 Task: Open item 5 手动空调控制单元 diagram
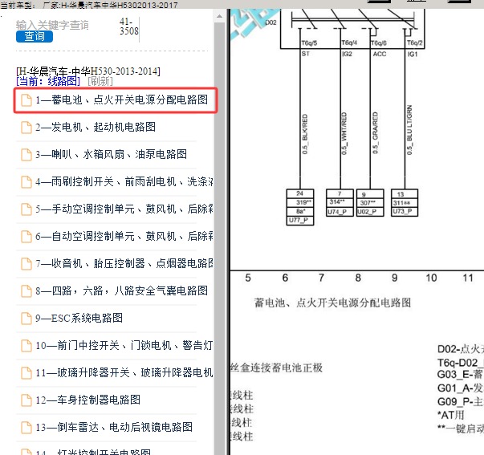(124, 209)
